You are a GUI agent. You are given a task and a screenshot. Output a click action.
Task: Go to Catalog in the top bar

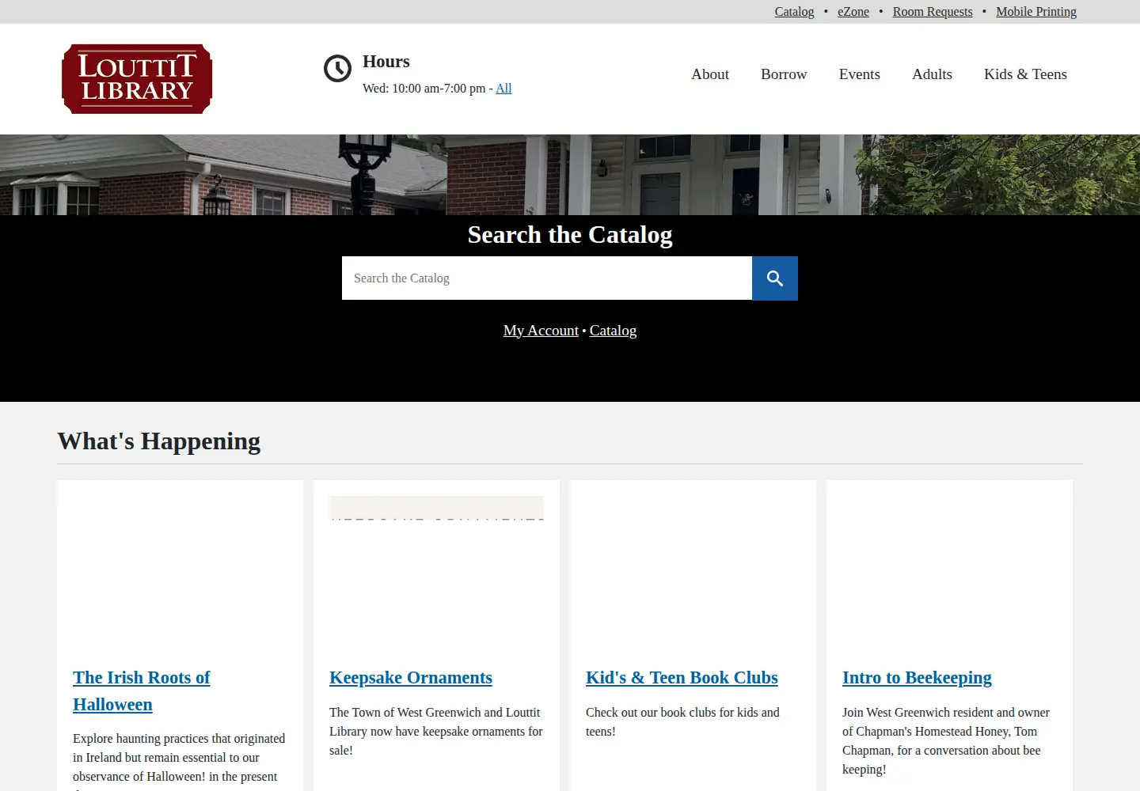[x=794, y=12]
